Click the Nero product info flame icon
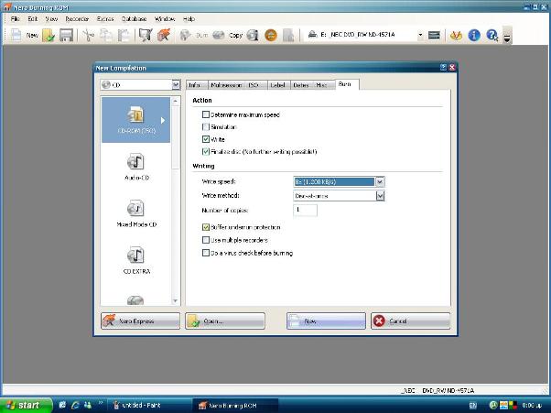This screenshot has width=551, height=413. 456,35
